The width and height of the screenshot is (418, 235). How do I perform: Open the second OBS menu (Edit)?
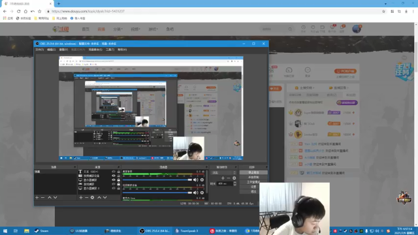tap(52, 50)
